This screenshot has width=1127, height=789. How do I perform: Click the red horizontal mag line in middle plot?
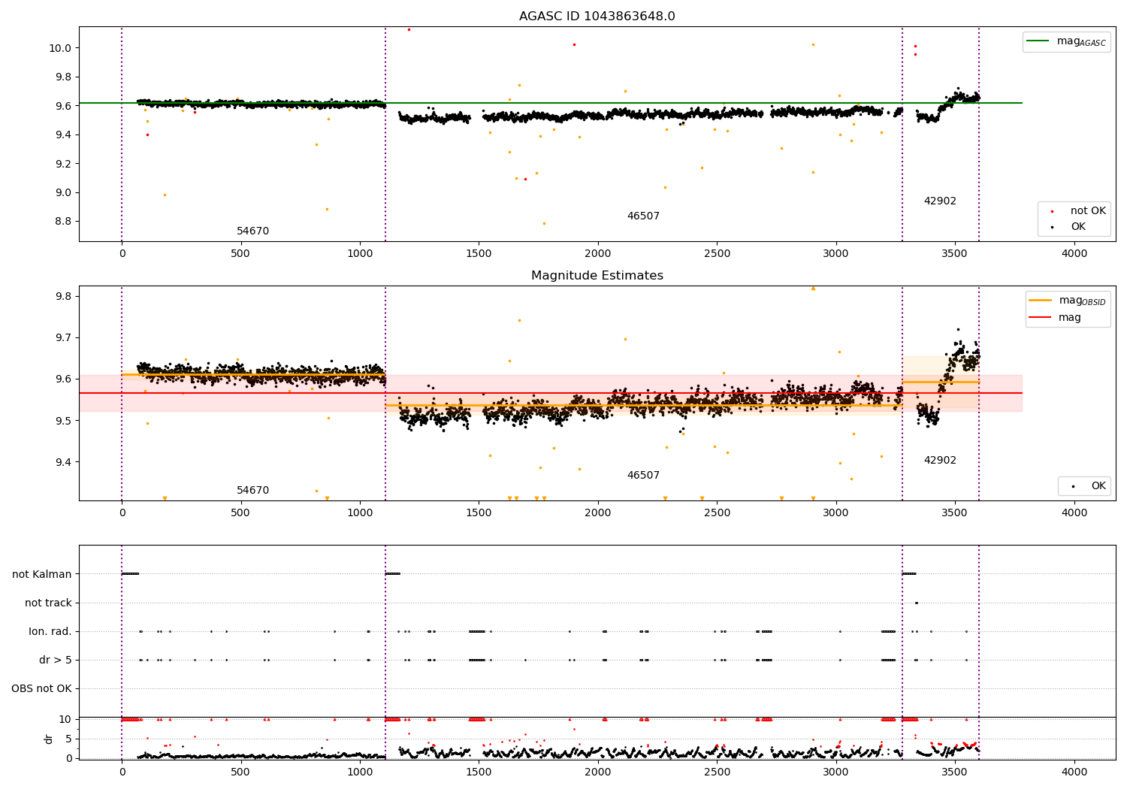pos(550,393)
